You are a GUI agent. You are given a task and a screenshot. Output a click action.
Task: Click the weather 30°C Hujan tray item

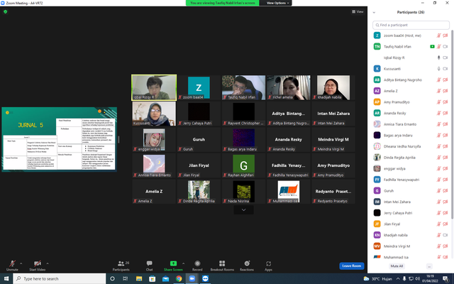[378, 279]
